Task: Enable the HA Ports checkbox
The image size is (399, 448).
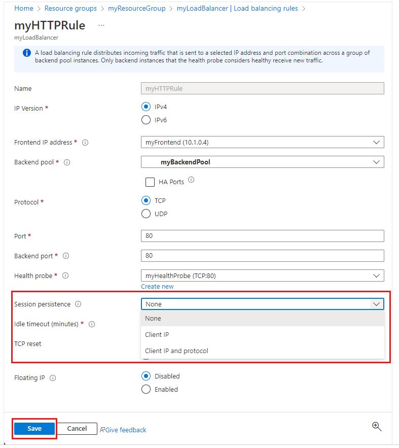Action: pos(150,182)
